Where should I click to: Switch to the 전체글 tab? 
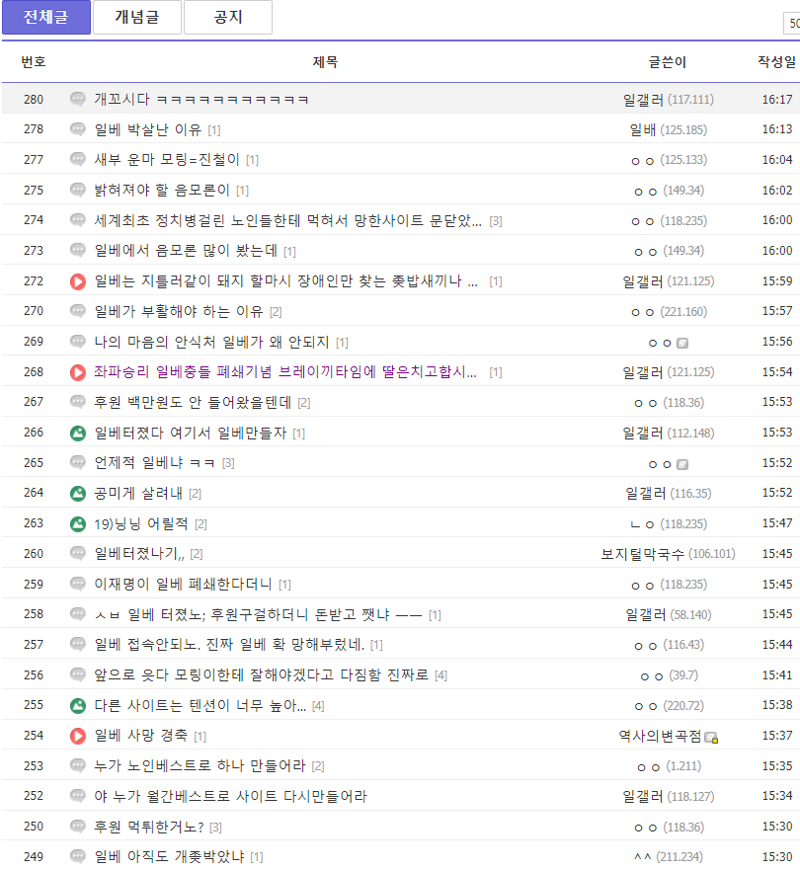coord(46,17)
